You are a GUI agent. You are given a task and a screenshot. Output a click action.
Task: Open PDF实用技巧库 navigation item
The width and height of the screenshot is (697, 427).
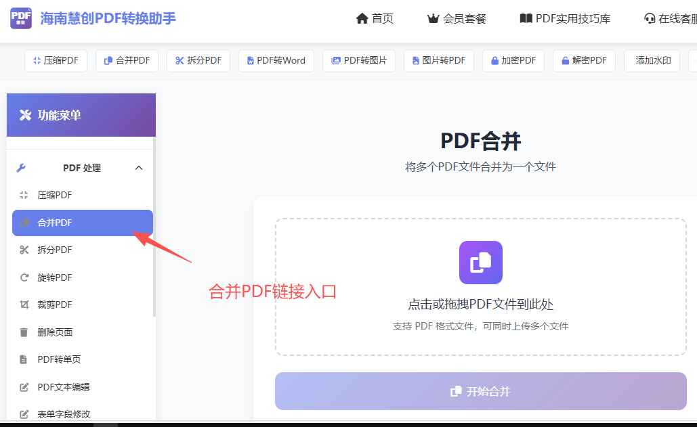point(565,18)
